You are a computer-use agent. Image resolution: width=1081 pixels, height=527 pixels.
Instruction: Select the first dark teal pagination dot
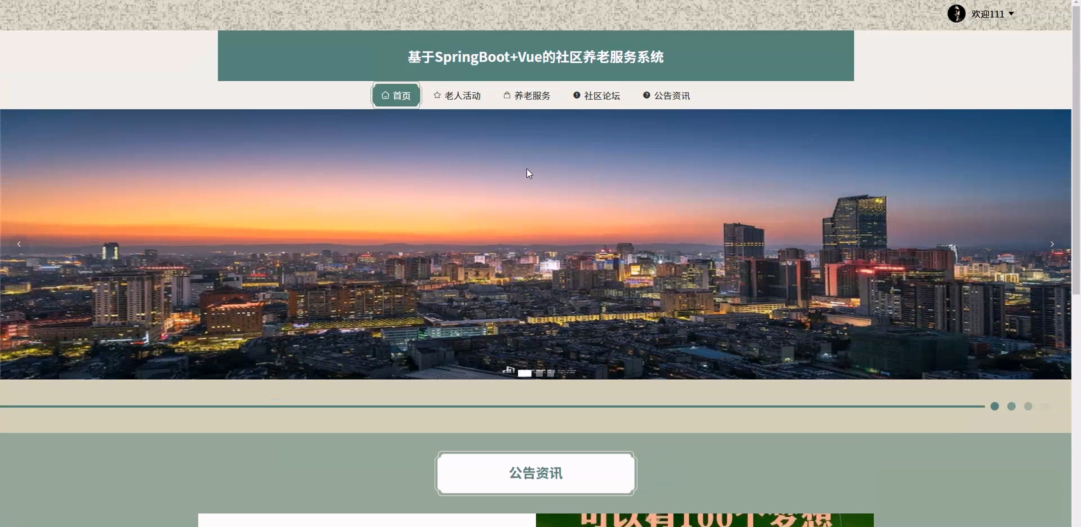[994, 406]
